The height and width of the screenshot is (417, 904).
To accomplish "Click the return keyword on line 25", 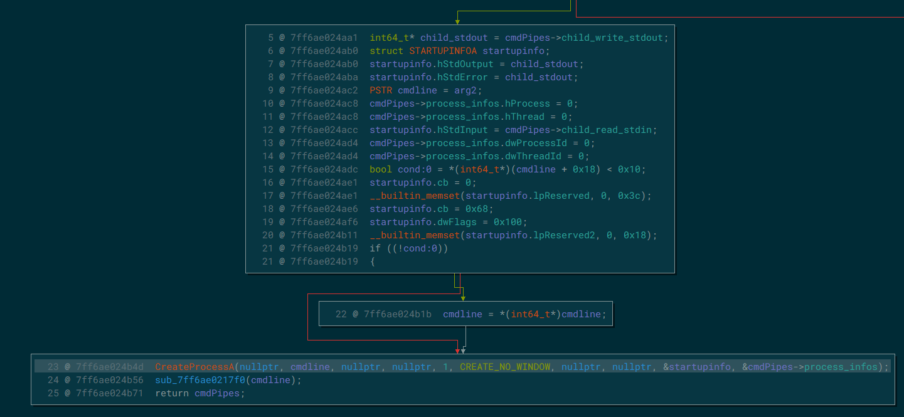I will point(172,393).
